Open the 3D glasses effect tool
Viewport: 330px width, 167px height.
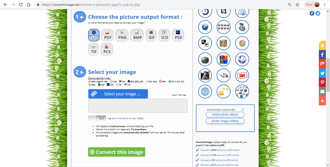point(223,75)
